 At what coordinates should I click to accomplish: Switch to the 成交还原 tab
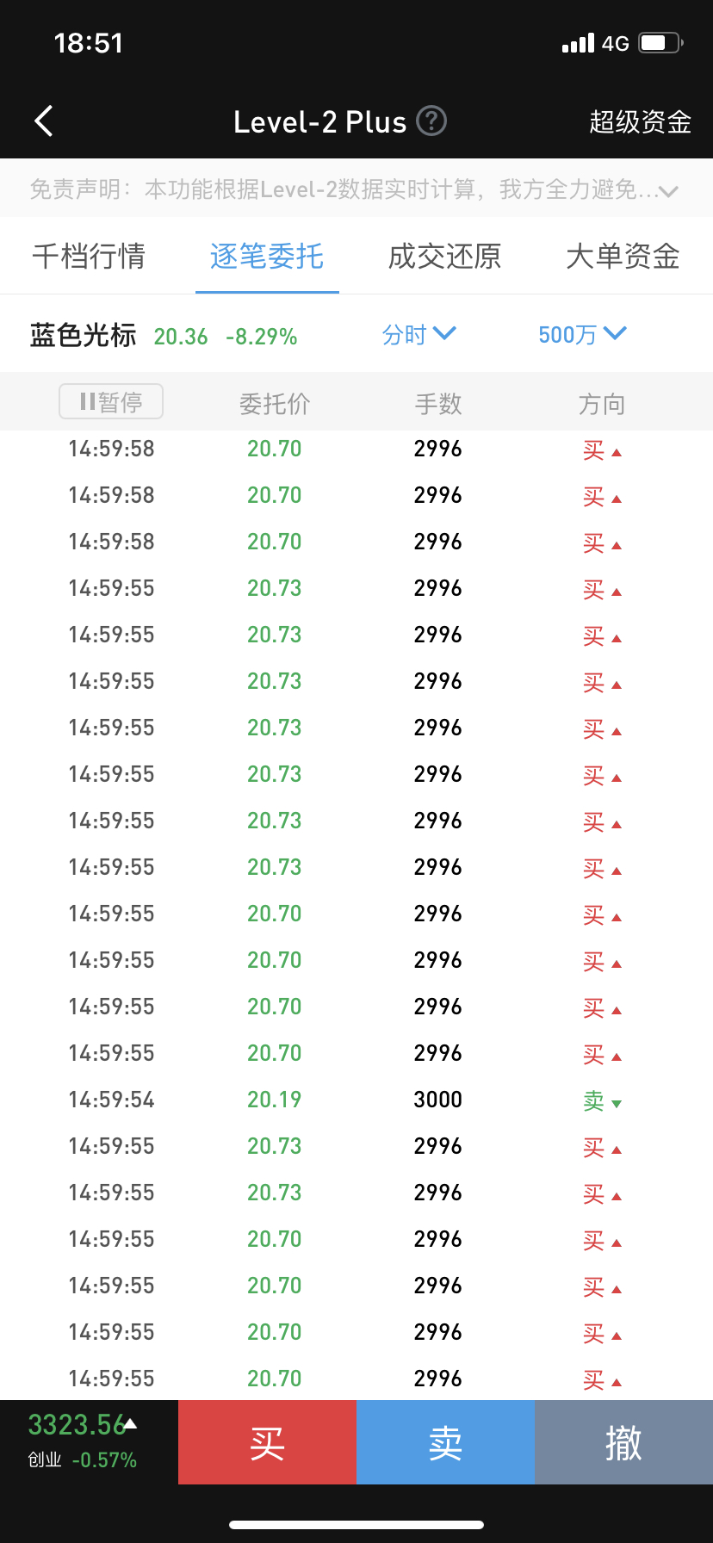[x=444, y=257]
